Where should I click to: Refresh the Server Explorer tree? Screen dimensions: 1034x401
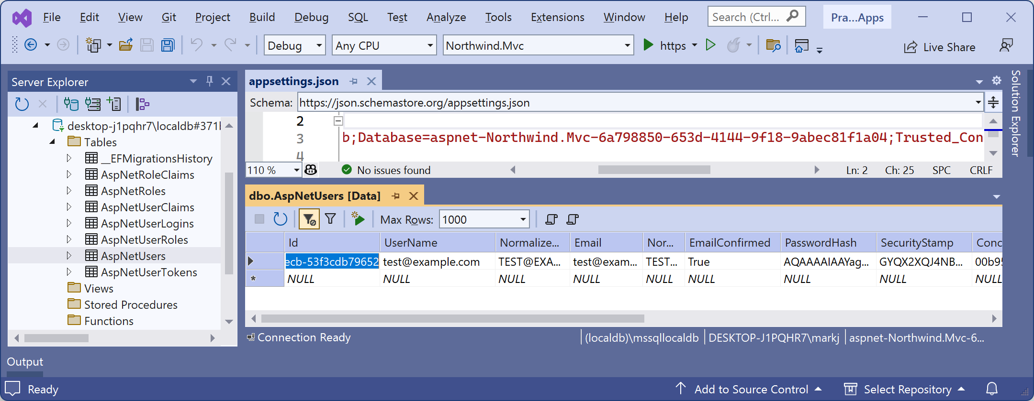[22, 104]
